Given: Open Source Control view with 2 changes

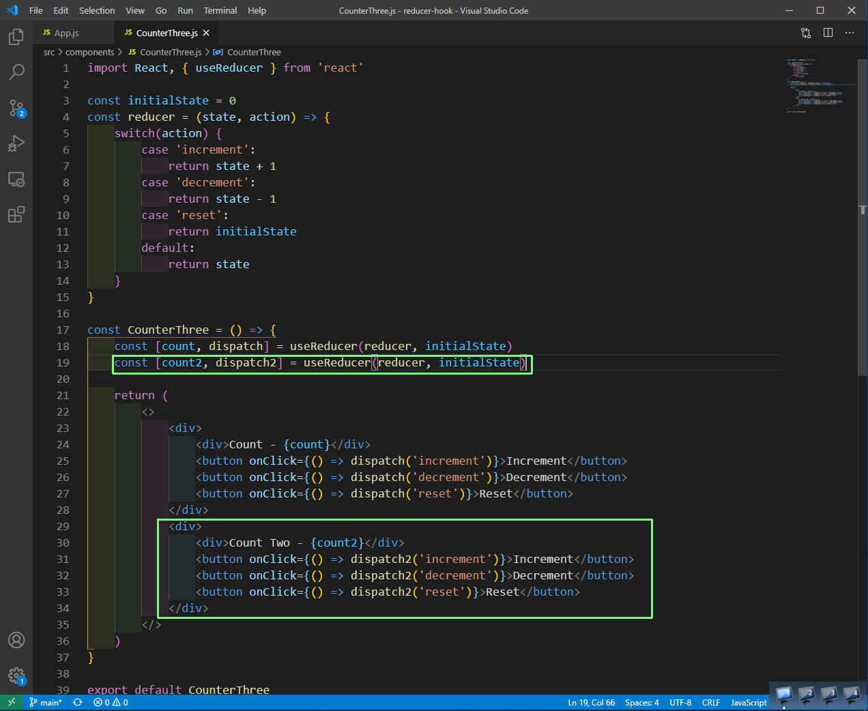Looking at the screenshot, I should (x=16, y=108).
